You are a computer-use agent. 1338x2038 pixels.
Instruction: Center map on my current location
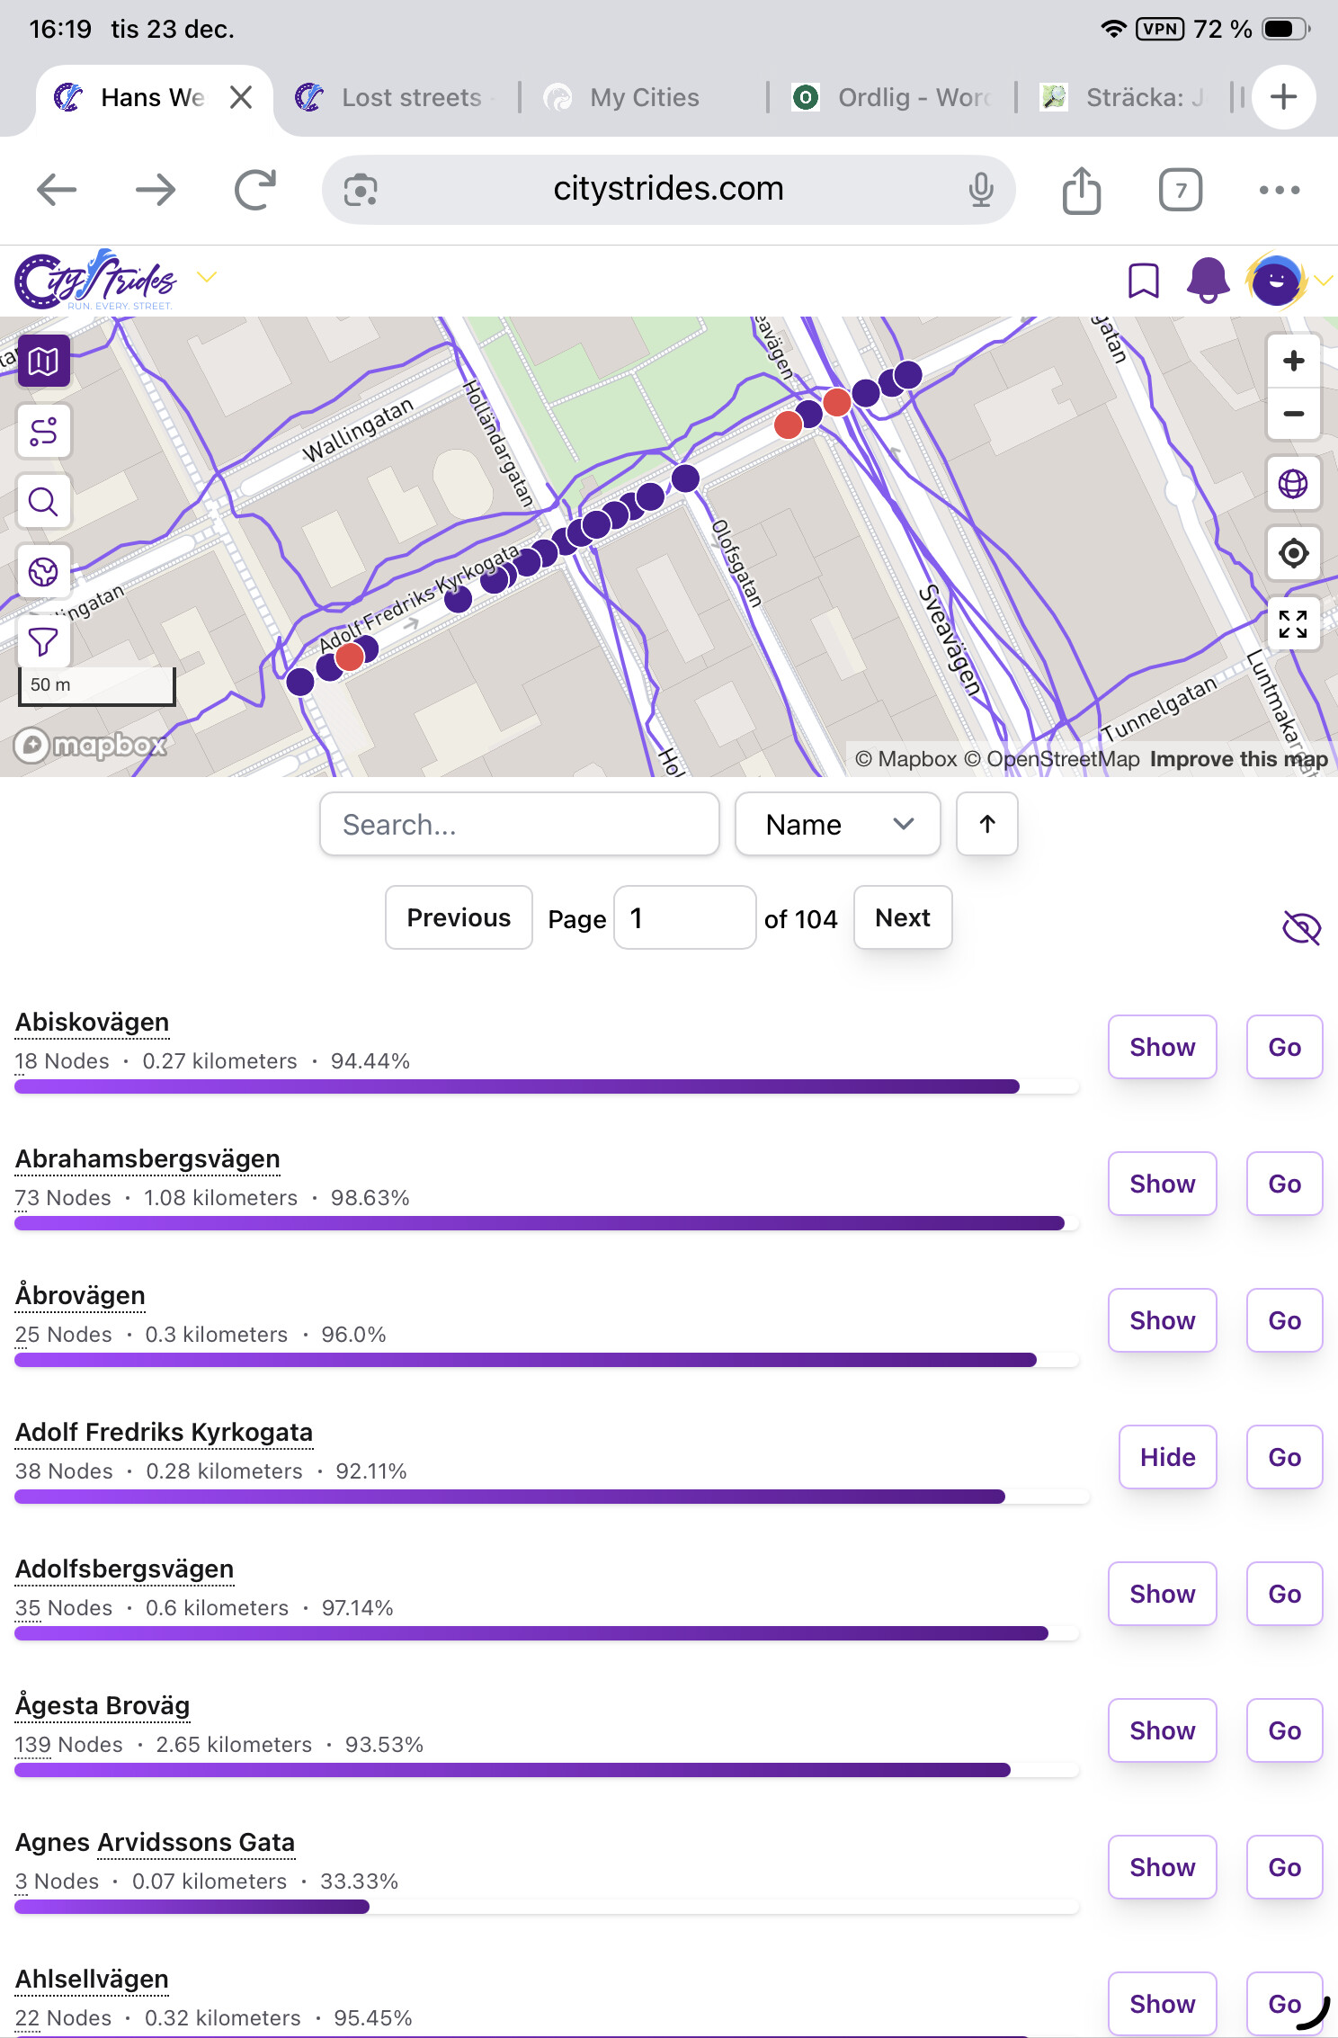point(1293,553)
